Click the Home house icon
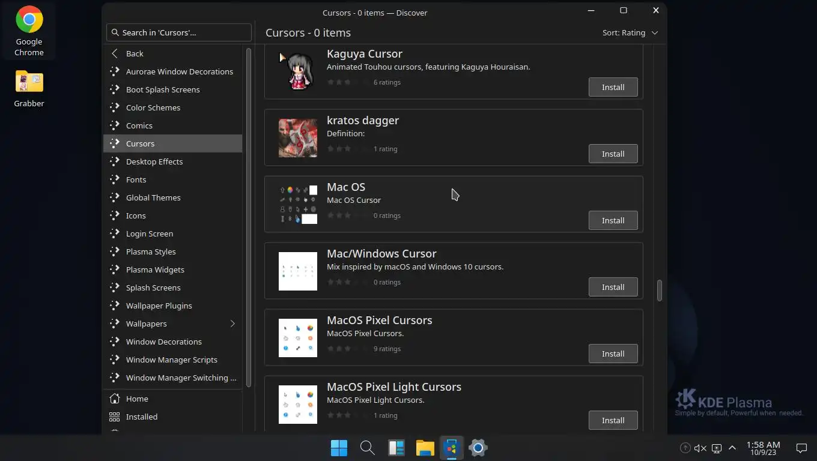Image resolution: width=817 pixels, height=461 pixels. 115,399
